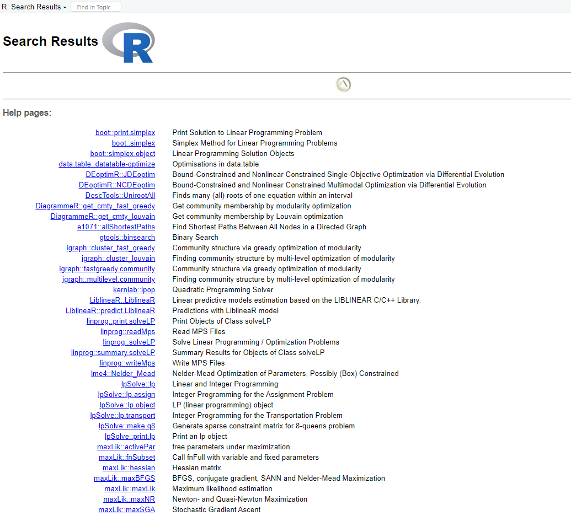Open the DEoptimR::JDEoptim link
This screenshot has width=571, height=516.
tap(116, 175)
